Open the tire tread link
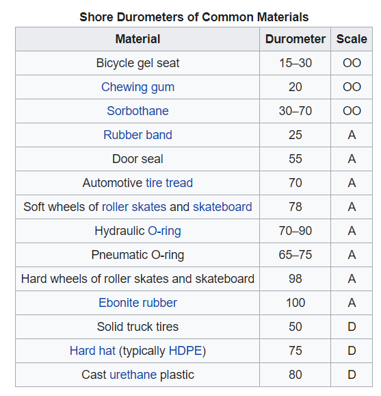This screenshot has width=381, height=396. [169, 183]
